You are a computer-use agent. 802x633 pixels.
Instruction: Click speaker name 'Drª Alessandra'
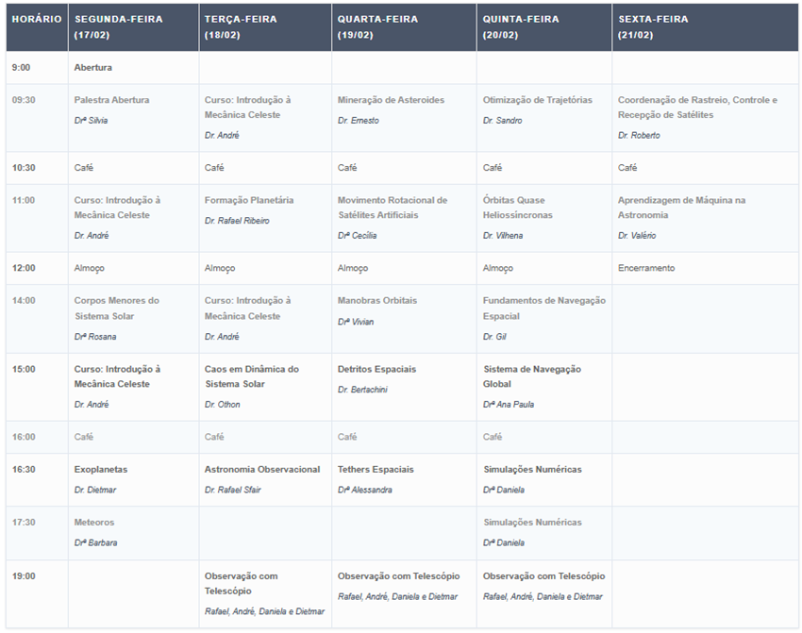pos(365,490)
